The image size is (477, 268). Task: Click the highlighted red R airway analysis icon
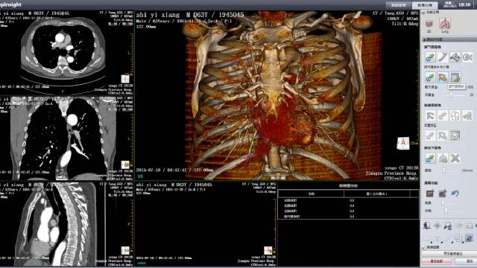coord(443,77)
